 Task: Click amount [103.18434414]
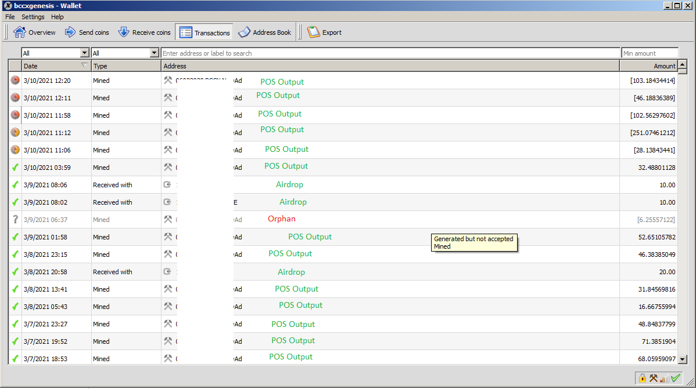[x=652, y=81]
